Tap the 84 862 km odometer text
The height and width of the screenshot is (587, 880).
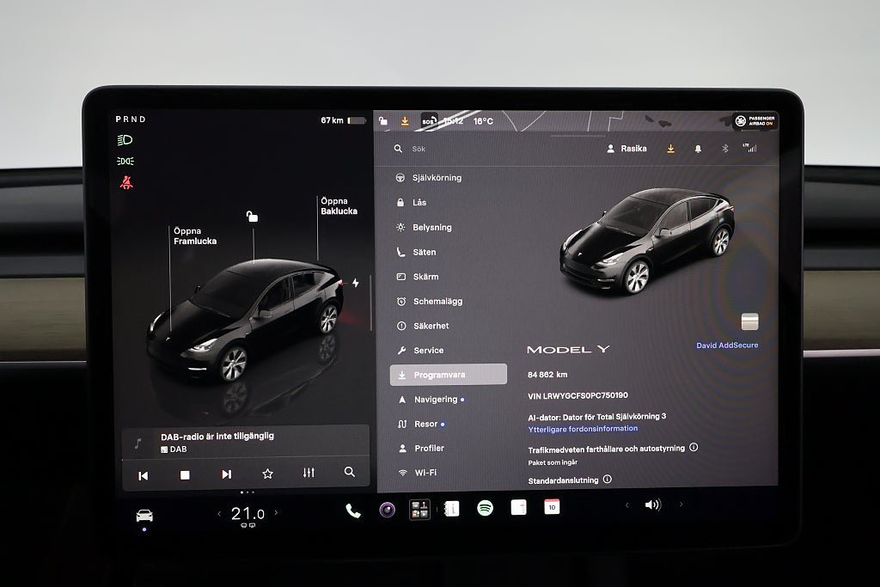[547, 375]
